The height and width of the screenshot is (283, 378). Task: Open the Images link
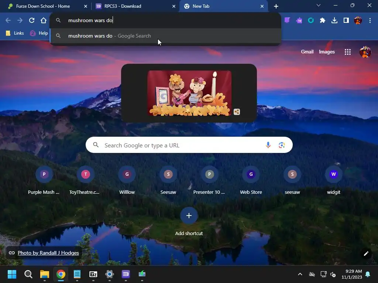click(327, 52)
